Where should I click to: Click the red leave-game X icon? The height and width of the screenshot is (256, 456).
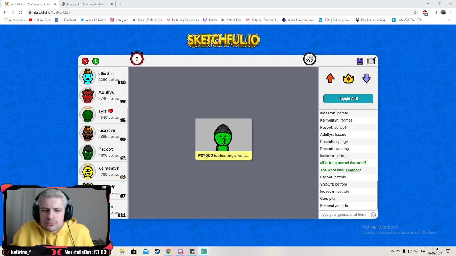pyautogui.click(x=85, y=61)
